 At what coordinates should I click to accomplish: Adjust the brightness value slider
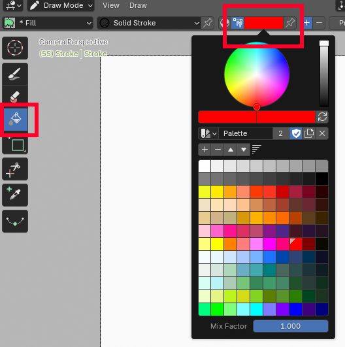[x=324, y=74]
